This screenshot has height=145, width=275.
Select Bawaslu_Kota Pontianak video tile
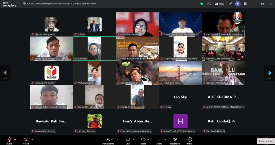pyautogui.click(x=223, y=48)
